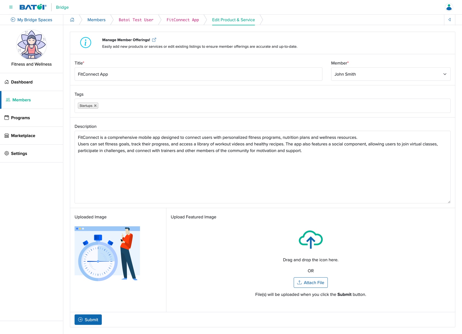Click the Members people icon
Viewport: 462px width, 334px height.
pyautogui.click(x=8, y=100)
